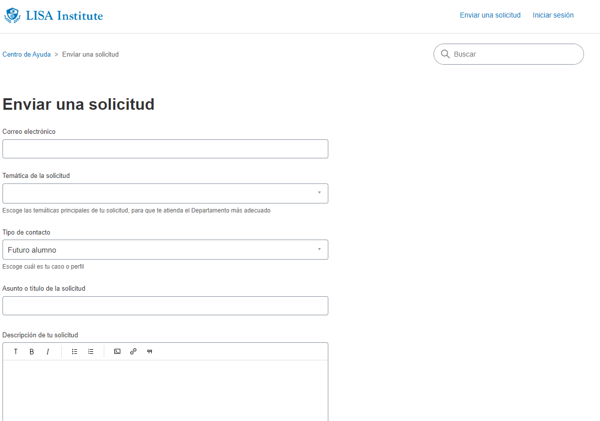Open the Temática de la solicitud dropdown

[165, 193]
